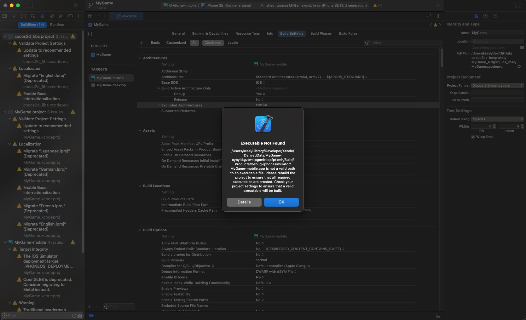Open the Build Rules tab
Screen dimensions: 526x320
click(348, 33)
